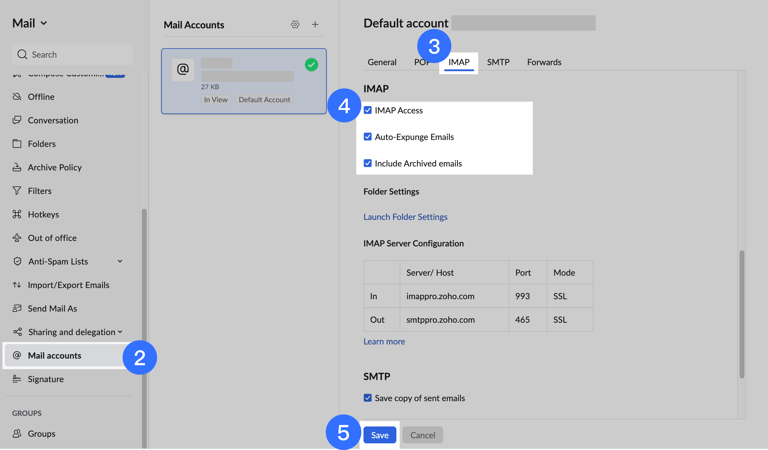768x450 pixels.
Task: Click the Launch Folder Settings link
Action: pyautogui.click(x=405, y=217)
